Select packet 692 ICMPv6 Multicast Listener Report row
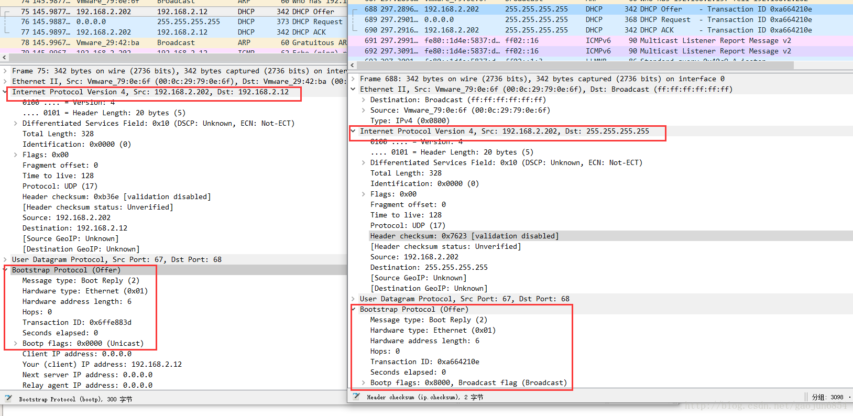853x416 pixels. [600, 51]
